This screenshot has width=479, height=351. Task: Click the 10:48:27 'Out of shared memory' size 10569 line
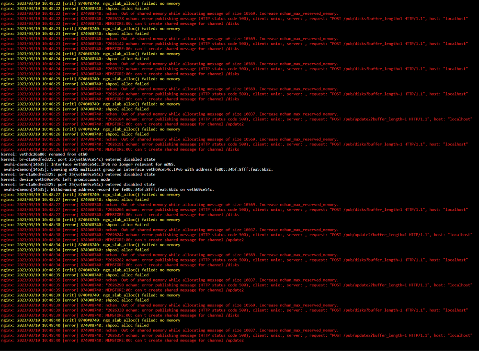(170, 205)
